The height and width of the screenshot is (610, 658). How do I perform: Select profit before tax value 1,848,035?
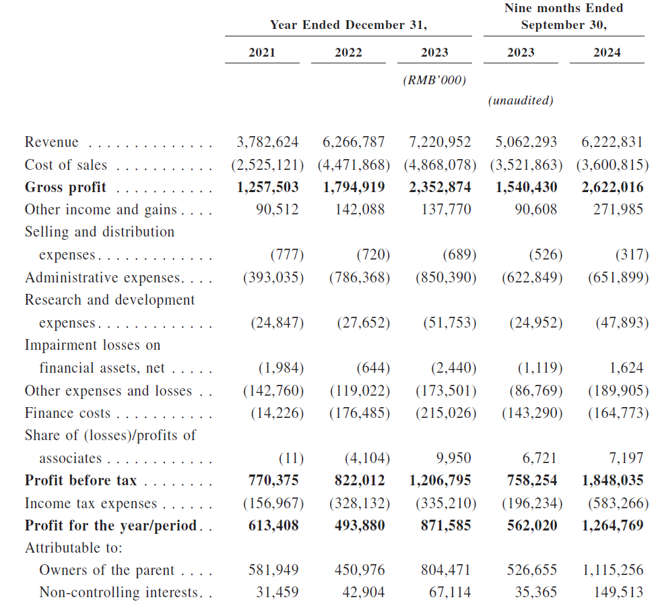coord(612,481)
